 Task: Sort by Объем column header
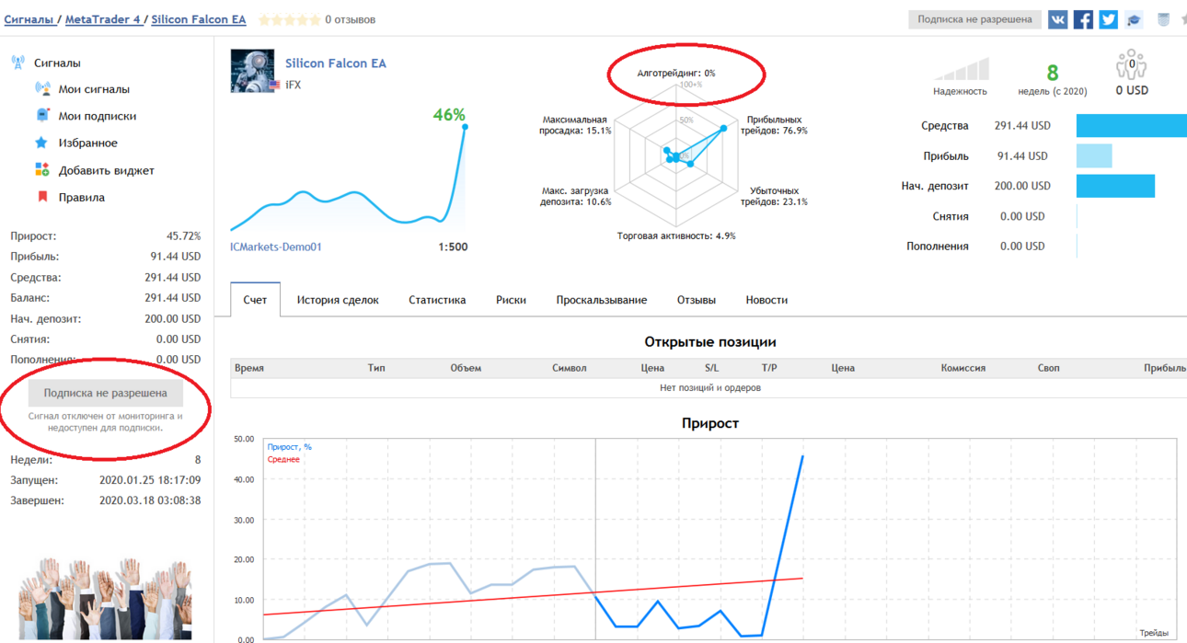click(466, 368)
